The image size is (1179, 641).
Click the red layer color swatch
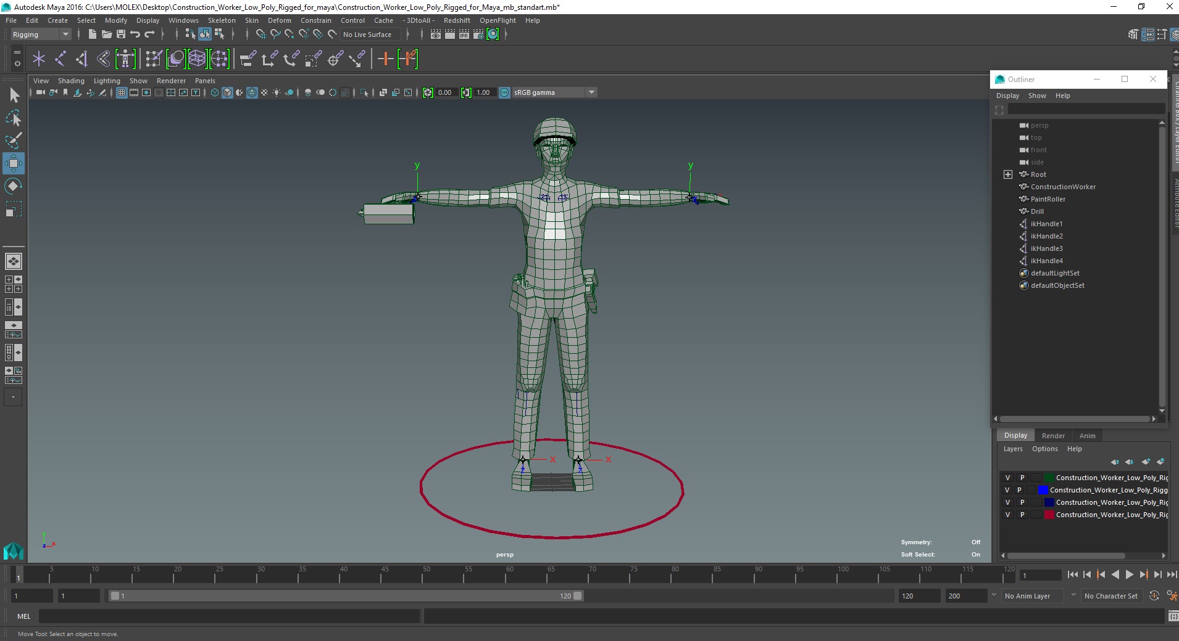point(1049,515)
